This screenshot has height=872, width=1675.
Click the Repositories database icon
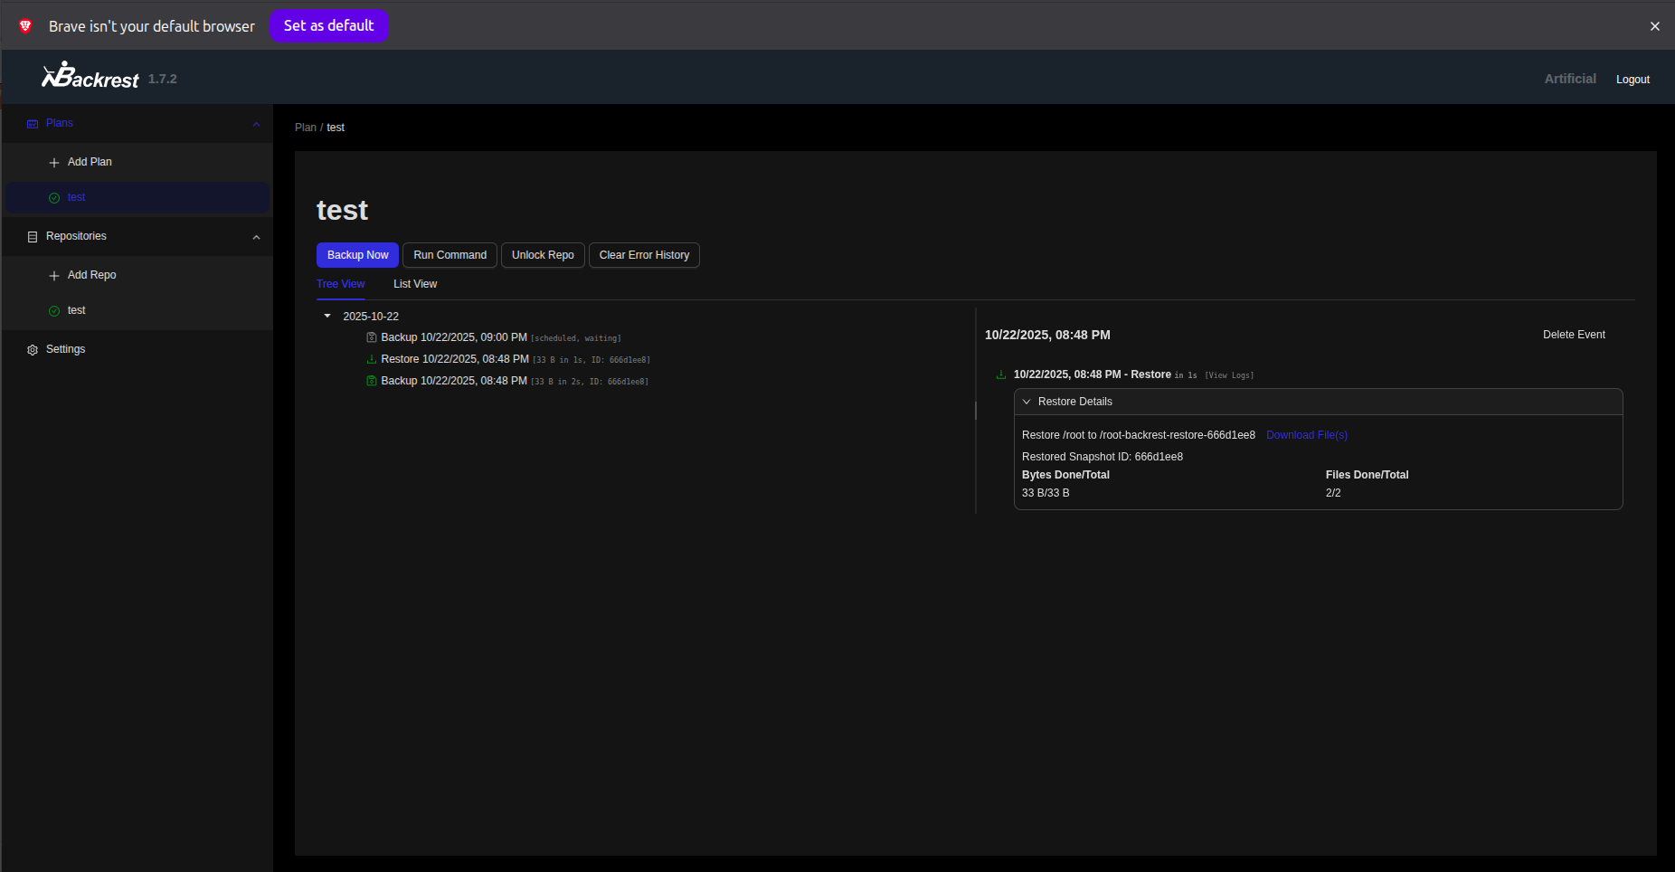[x=33, y=237]
